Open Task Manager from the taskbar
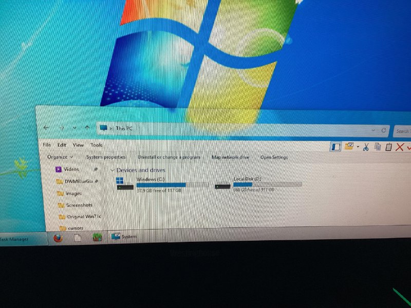Viewport: 411px width, 308px height. click(x=23, y=239)
